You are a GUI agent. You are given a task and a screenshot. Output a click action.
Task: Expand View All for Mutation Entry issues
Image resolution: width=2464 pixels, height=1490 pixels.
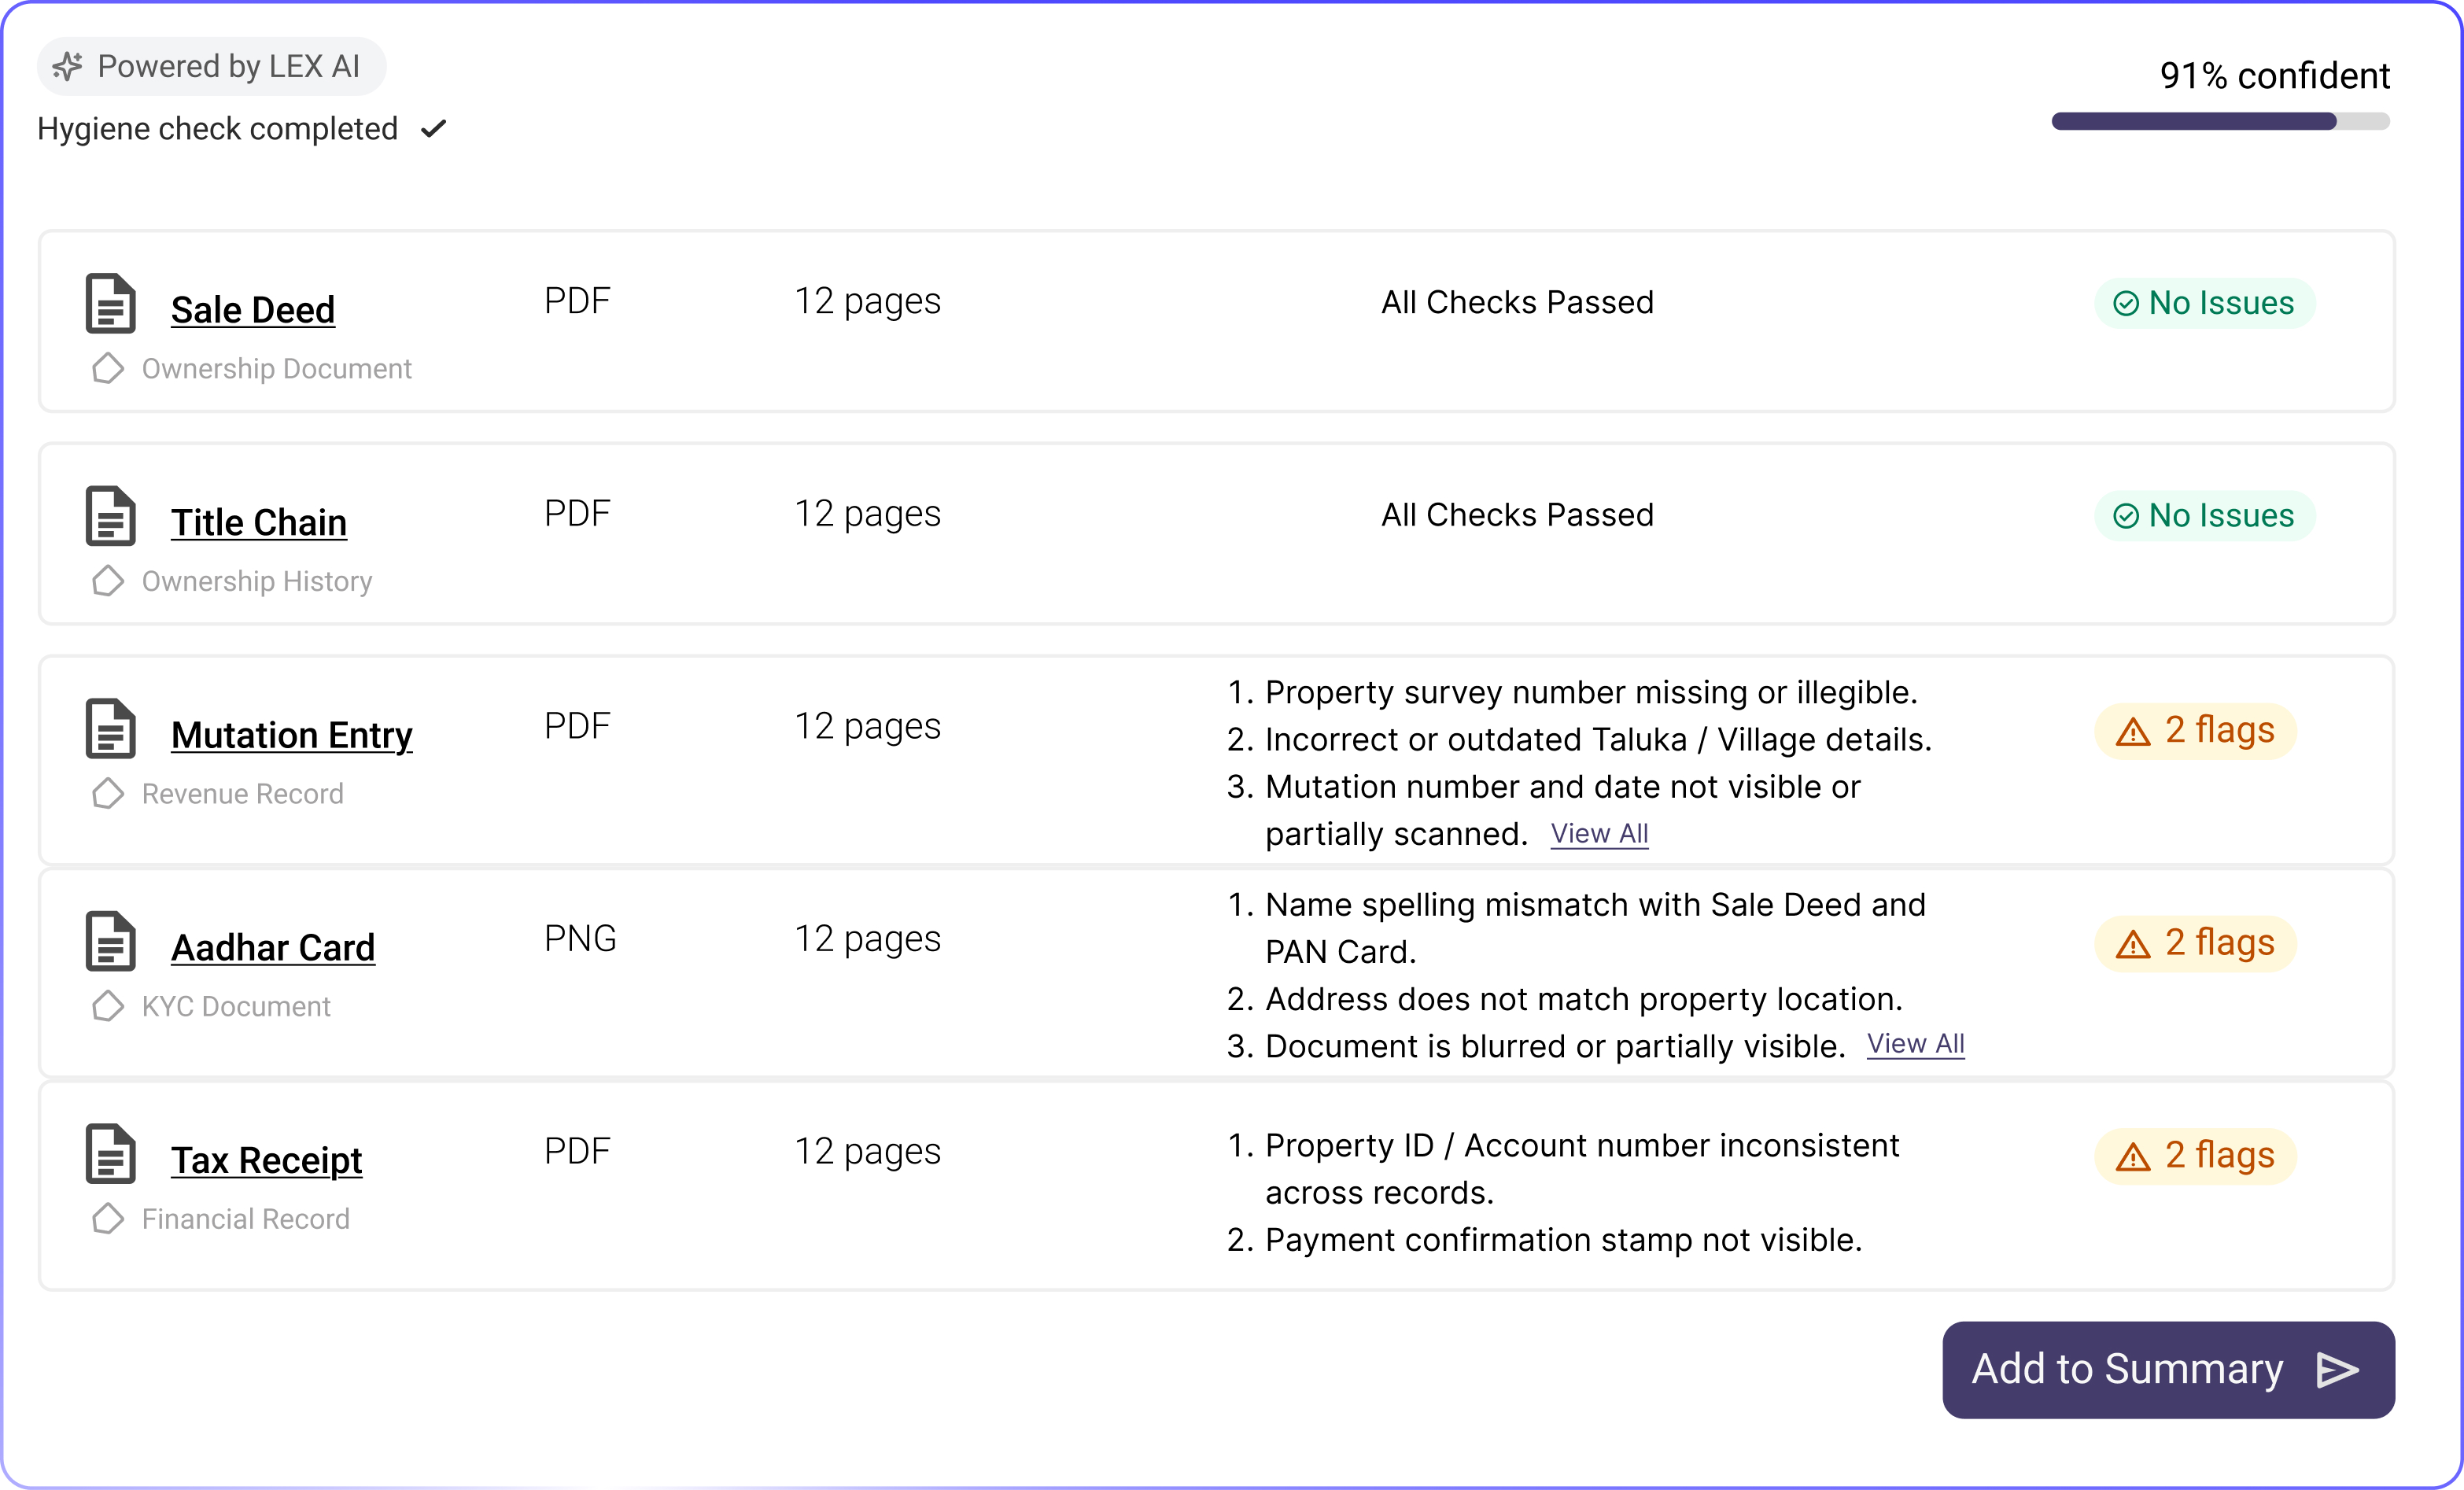pyautogui.click(x=1599, y=834)
